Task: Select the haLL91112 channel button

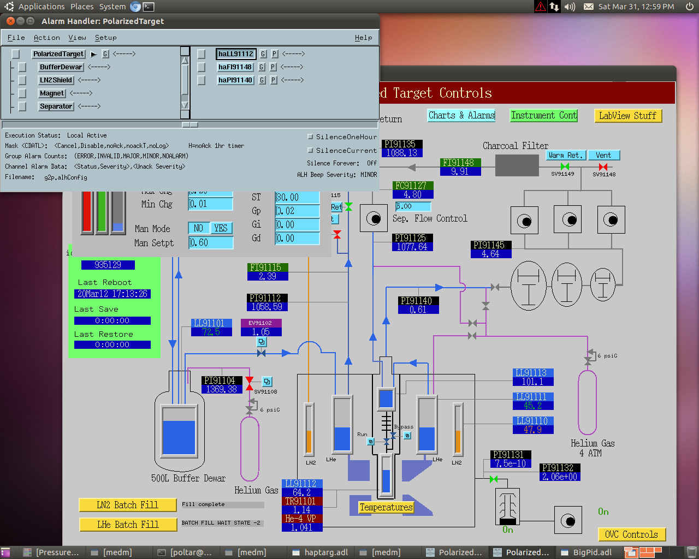Action: 236,54
